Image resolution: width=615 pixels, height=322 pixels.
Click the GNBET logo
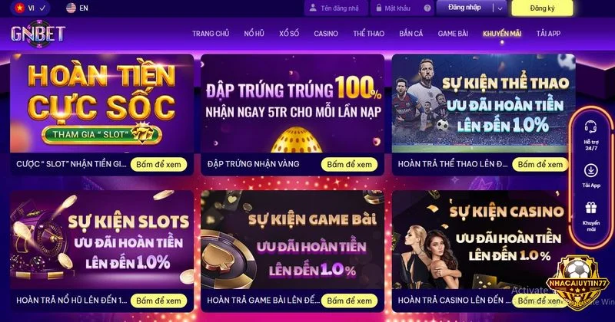(x=38, y=34)
